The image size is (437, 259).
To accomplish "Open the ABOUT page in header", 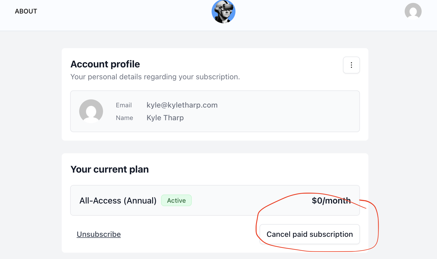I will pyautogui.click(x=26, y=11).
